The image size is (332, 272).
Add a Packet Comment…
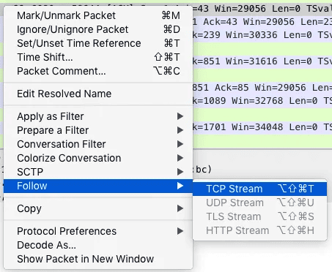[x=98, y=71]
